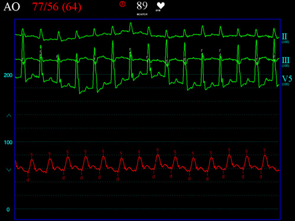This screenshot has height=221, width=295.
Task: Select the lead III label
Action: (286, 60)
